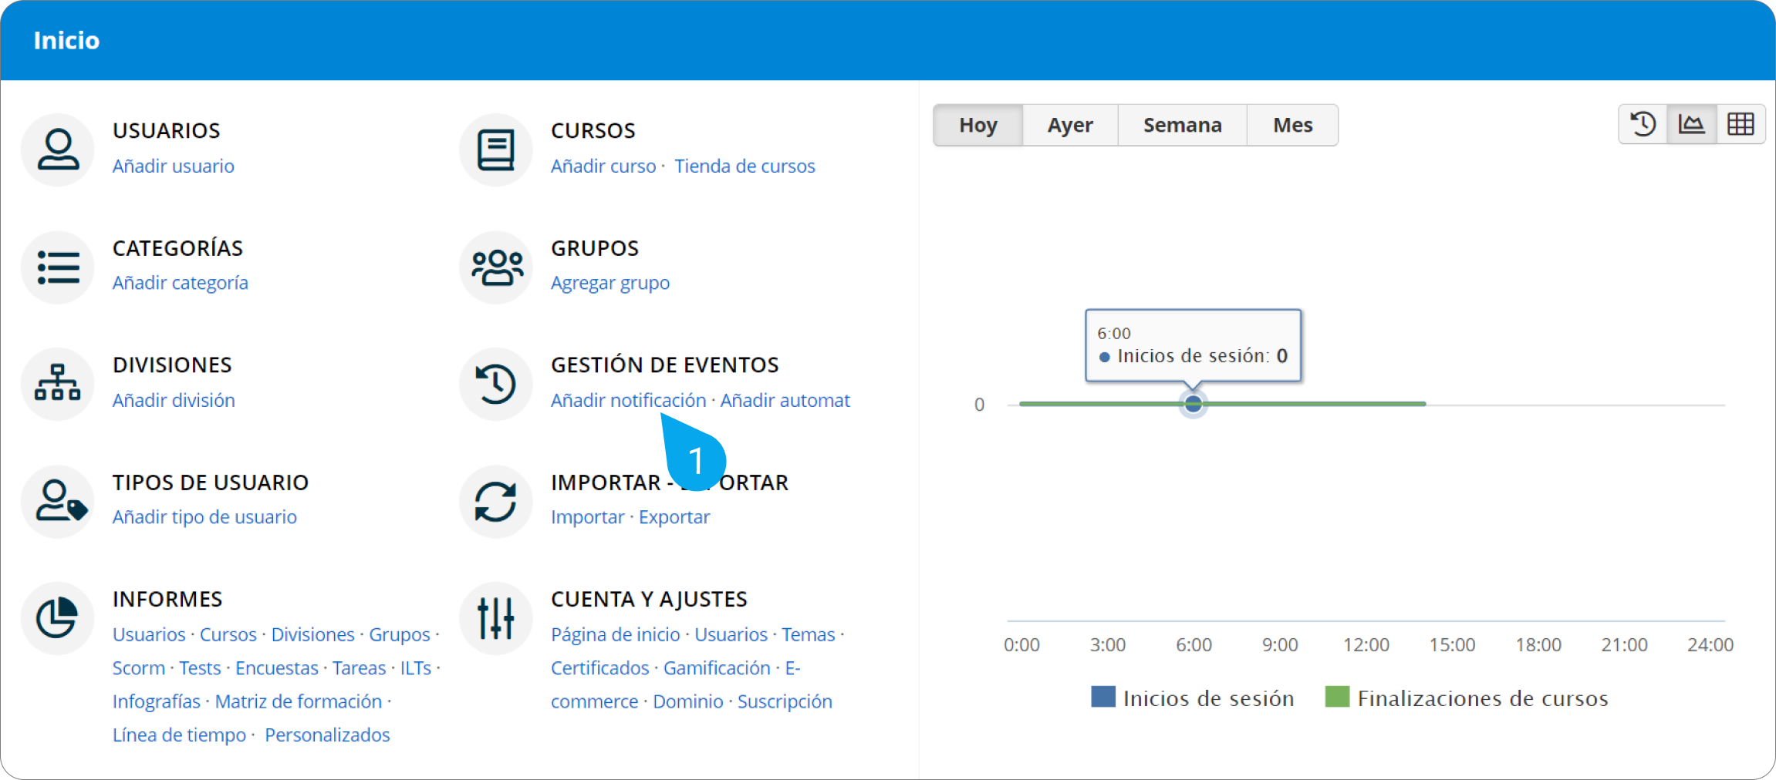
Task: Click the Divisiones hierarchy icon
Action: pyautogui.click(x=58, y=384)
